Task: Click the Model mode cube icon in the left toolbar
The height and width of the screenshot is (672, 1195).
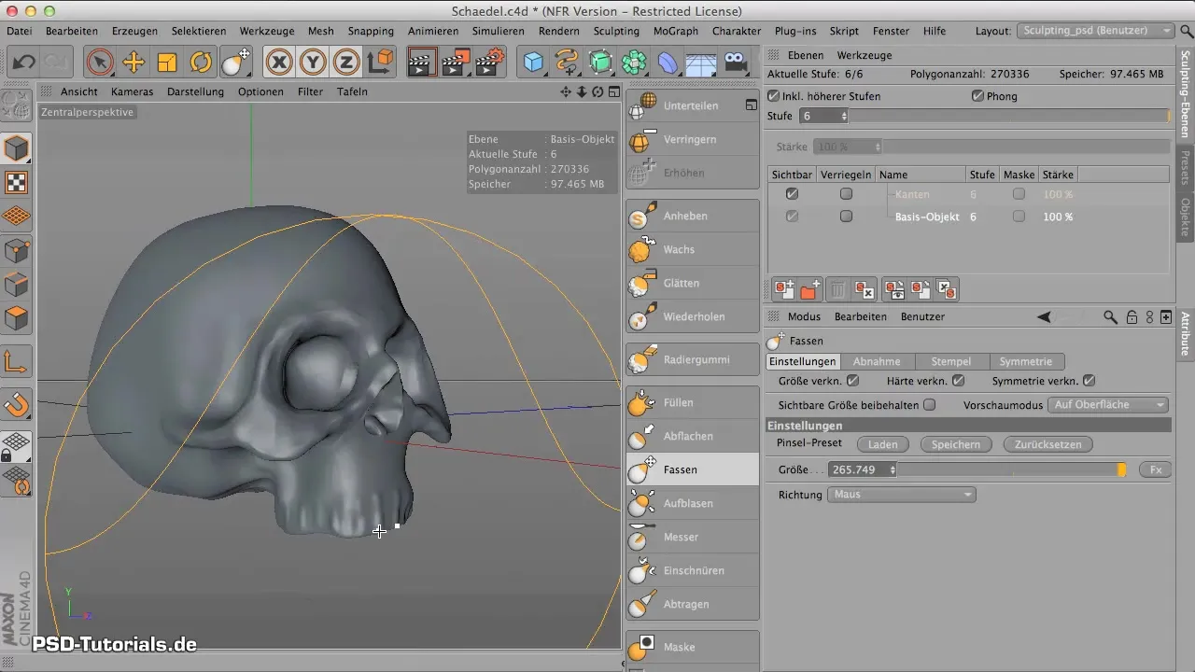Action: tap(17, 148)
